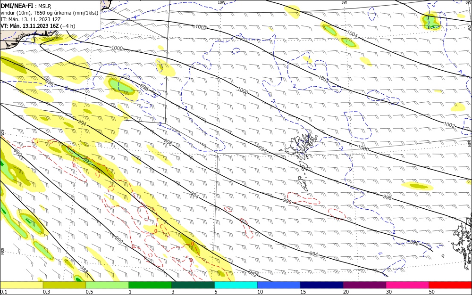Select the dark green 3 mm swatch
472x295 pixels.
pyautogui.click(x=193, y=285)
